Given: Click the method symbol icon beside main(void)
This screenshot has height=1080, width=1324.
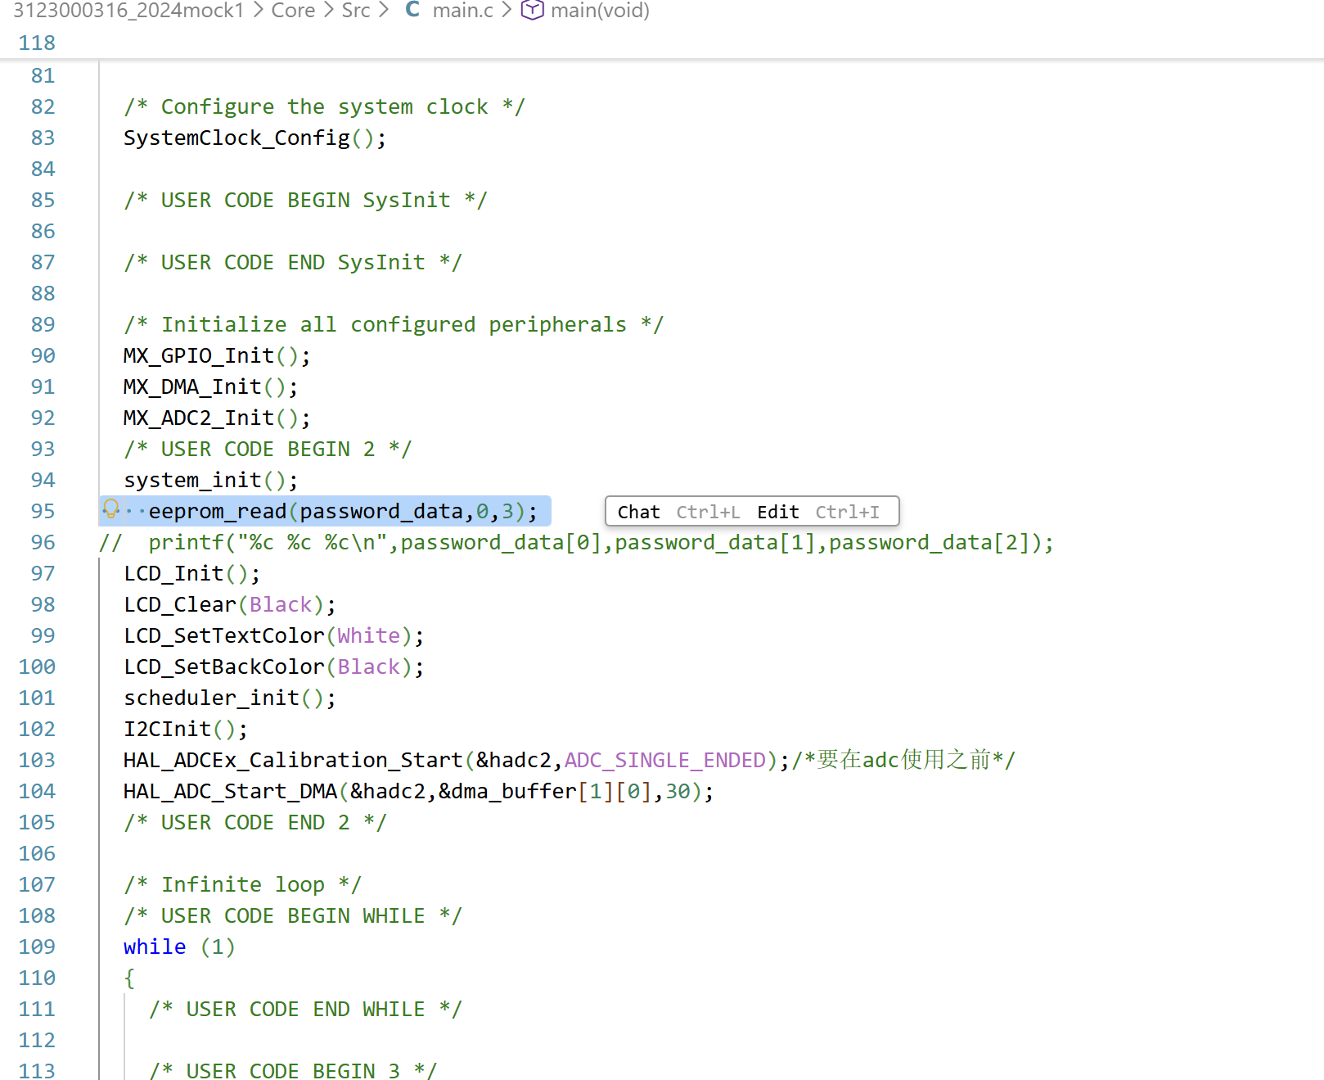Looking at the screenshot, I should coord(532,10).
